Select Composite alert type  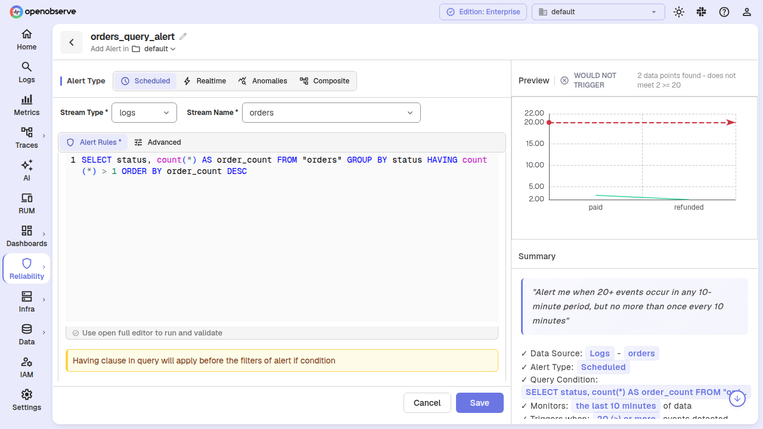(324, 81)
